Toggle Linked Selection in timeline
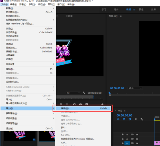 130,119
